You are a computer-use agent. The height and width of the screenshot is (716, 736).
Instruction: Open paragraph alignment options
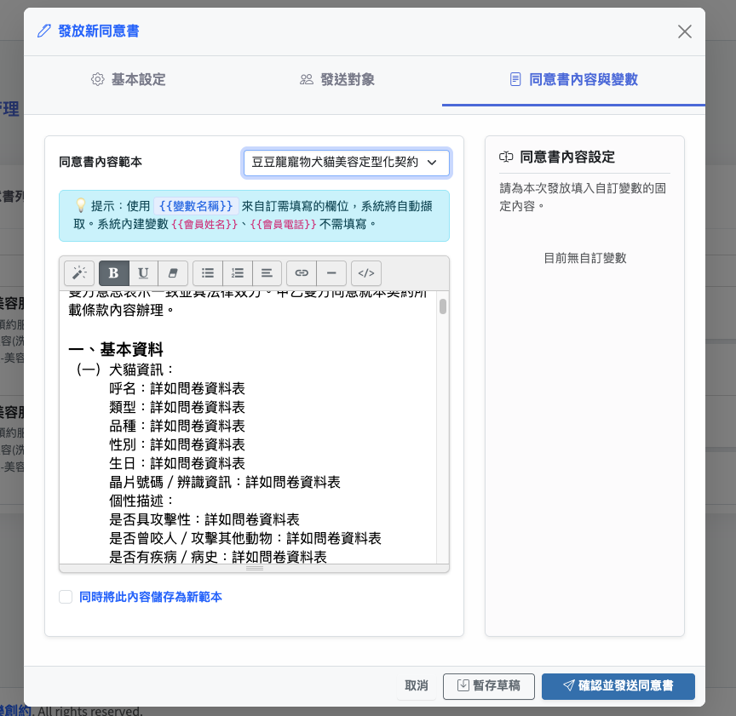[267, 273]
